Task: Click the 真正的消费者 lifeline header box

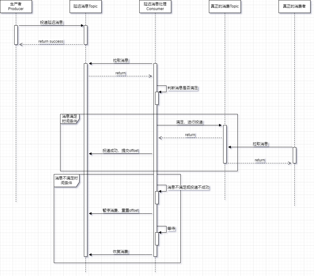Action: pyautogui.click(x=294, y=7)
